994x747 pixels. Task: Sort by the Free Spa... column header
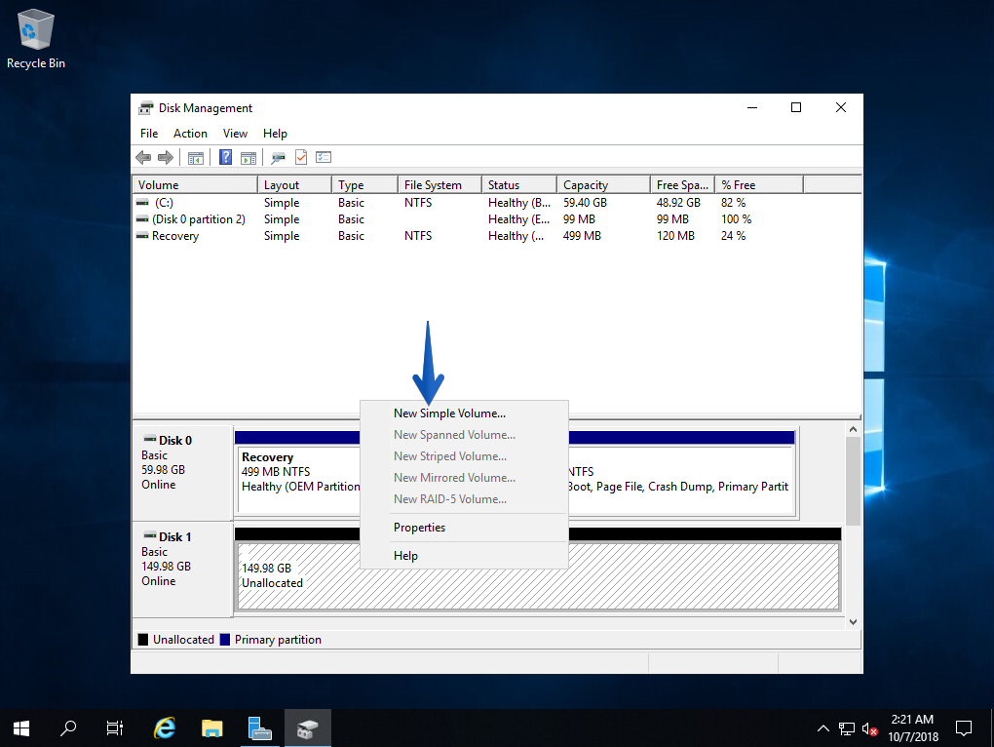[683, 184]
